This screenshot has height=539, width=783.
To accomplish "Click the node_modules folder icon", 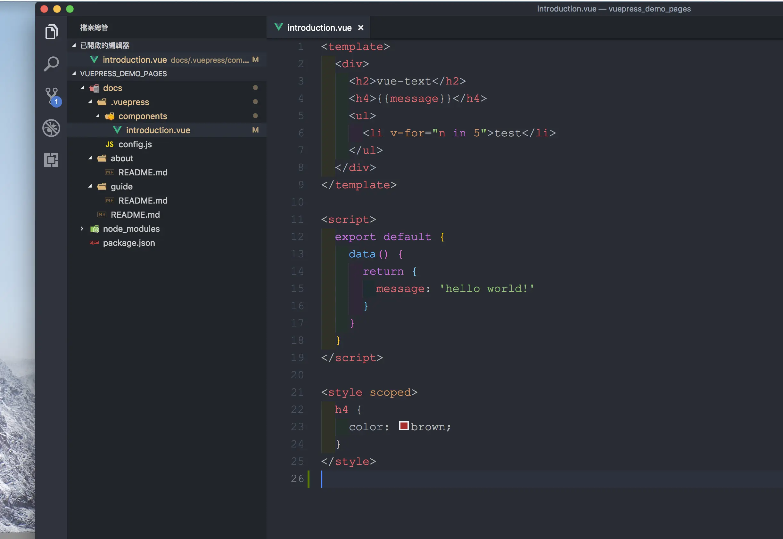I will [x=95, y=229].
